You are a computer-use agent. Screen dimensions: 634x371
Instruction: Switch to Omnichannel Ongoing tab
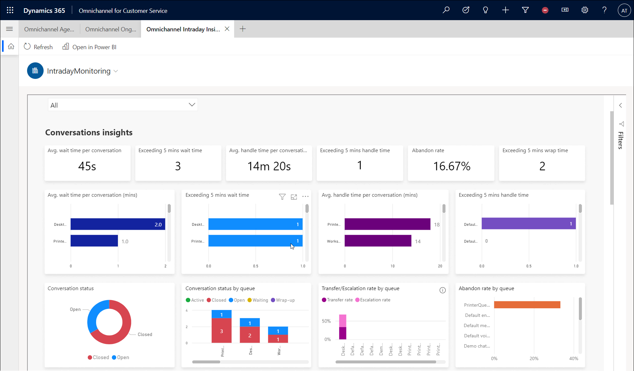pyautogui.click(x=110, y=29)
